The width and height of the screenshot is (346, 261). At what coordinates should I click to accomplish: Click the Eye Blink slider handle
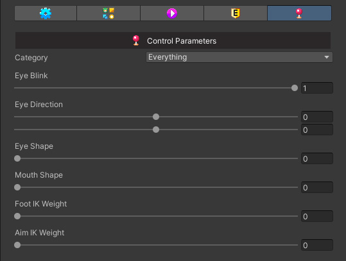295,88
